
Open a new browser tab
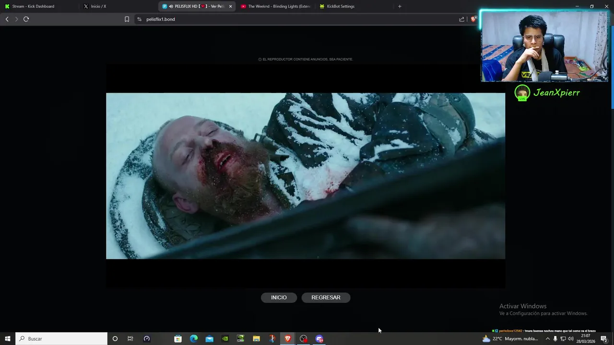click(x=400, y=6)
